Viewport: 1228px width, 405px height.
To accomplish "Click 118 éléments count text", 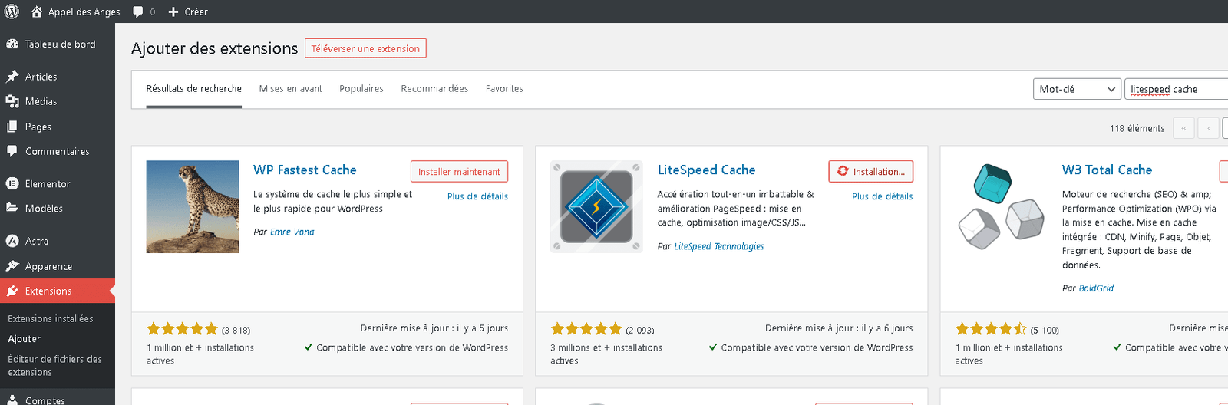I will coord(1137,129).
